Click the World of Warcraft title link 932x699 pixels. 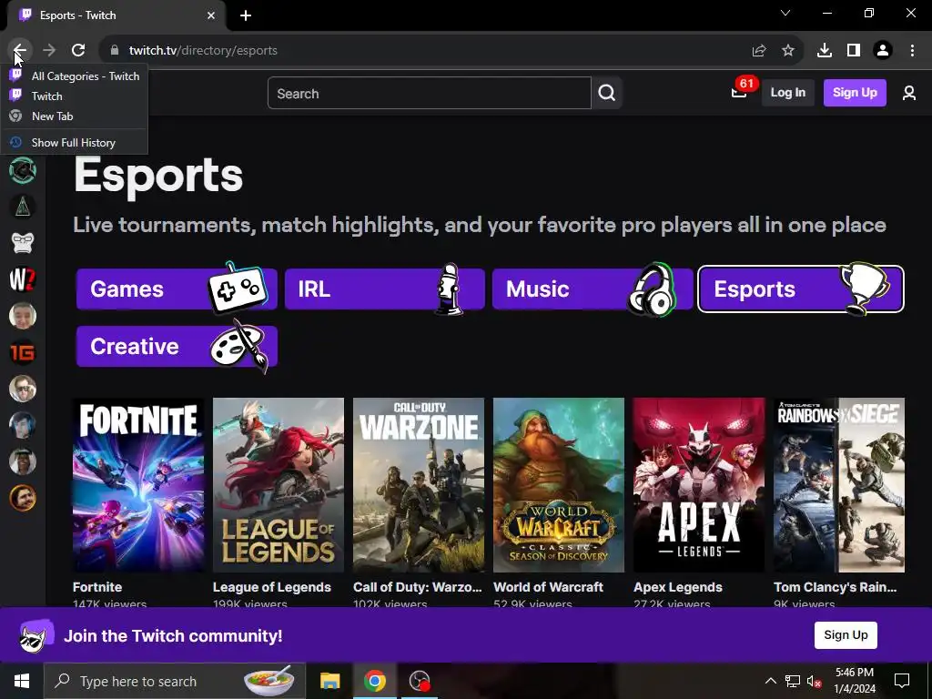coord(548,587)
